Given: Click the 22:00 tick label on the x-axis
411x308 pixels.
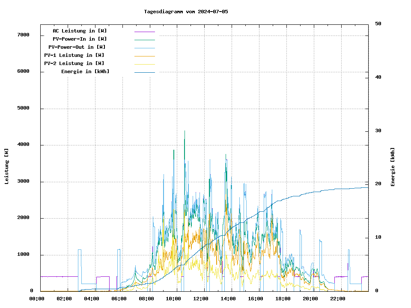Looking at the screenshot, I should pyautogui.click(x=338, y=299).
